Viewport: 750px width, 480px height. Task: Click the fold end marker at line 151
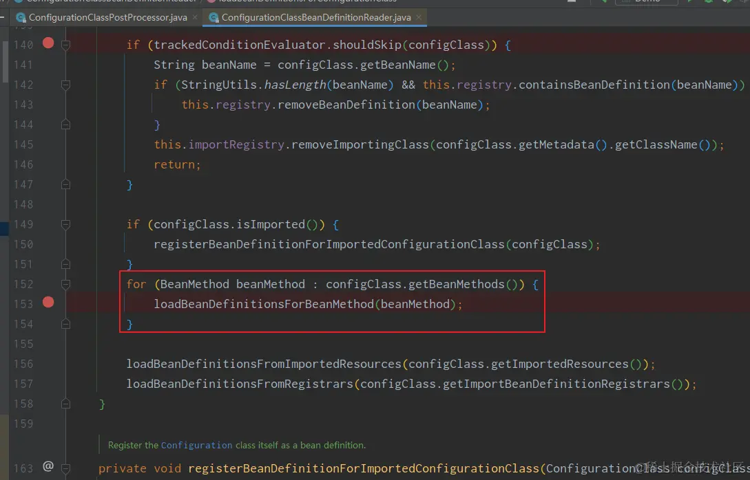(66, 264)
